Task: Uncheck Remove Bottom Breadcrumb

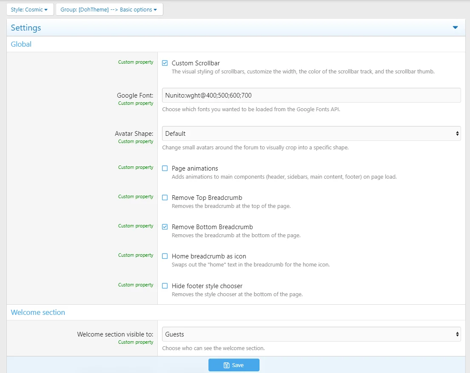Action: coord(165,227)
